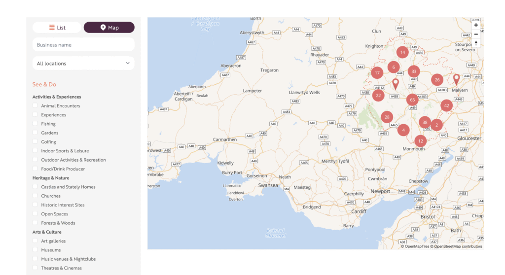Open the map cluster marked 4
505x275 pixels.
[403, 130]
